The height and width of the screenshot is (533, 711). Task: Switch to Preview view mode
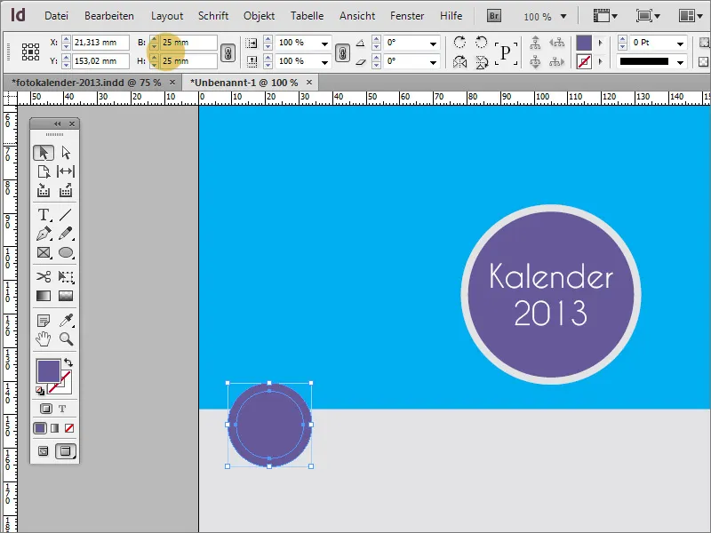pyautogui.click(x=66, y=451)
